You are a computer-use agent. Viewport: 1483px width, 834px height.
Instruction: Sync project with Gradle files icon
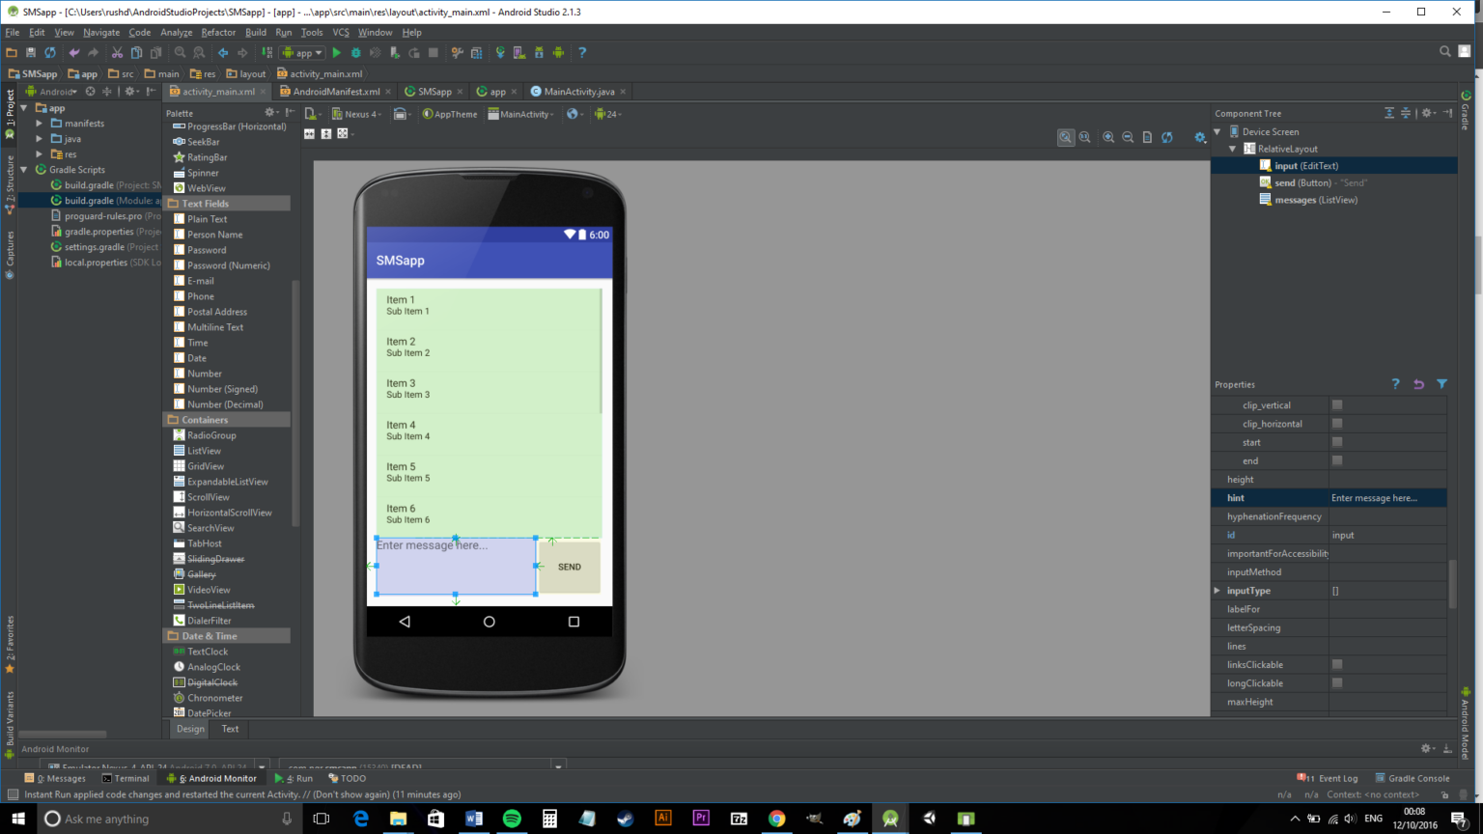(501, 52)
